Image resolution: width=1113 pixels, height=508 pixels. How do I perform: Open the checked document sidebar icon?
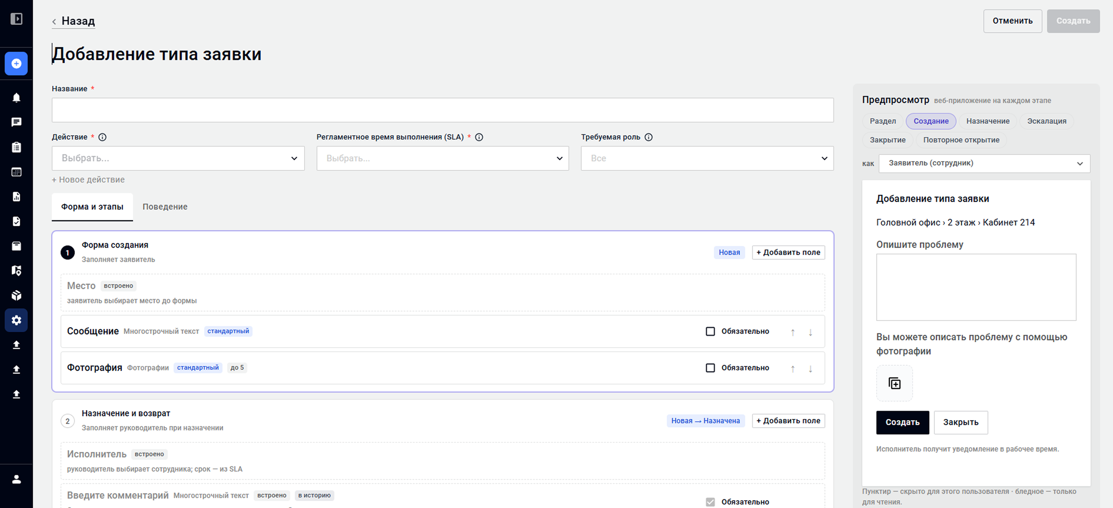pos(16,221)
